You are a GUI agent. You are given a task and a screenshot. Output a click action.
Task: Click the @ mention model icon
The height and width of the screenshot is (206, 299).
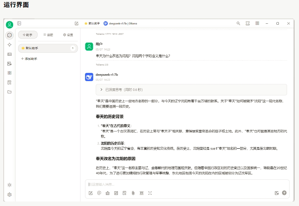coord(99,193)
